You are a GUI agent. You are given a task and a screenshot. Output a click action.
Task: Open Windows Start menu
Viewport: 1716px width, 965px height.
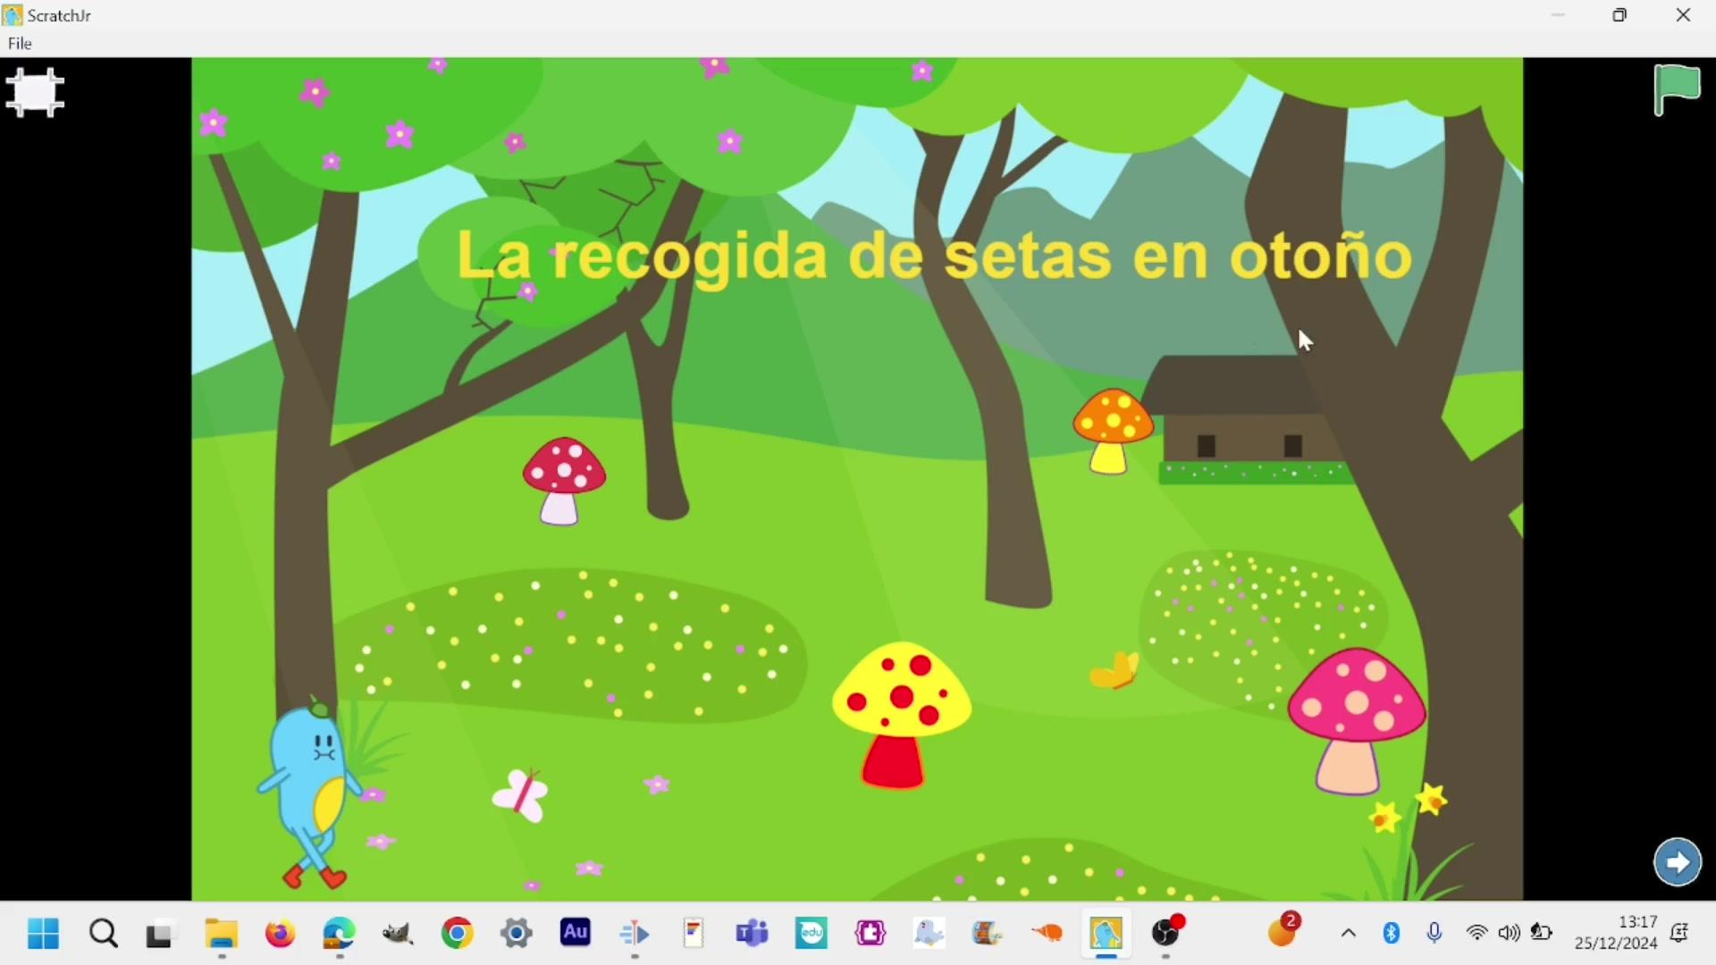tap(43, 934)
